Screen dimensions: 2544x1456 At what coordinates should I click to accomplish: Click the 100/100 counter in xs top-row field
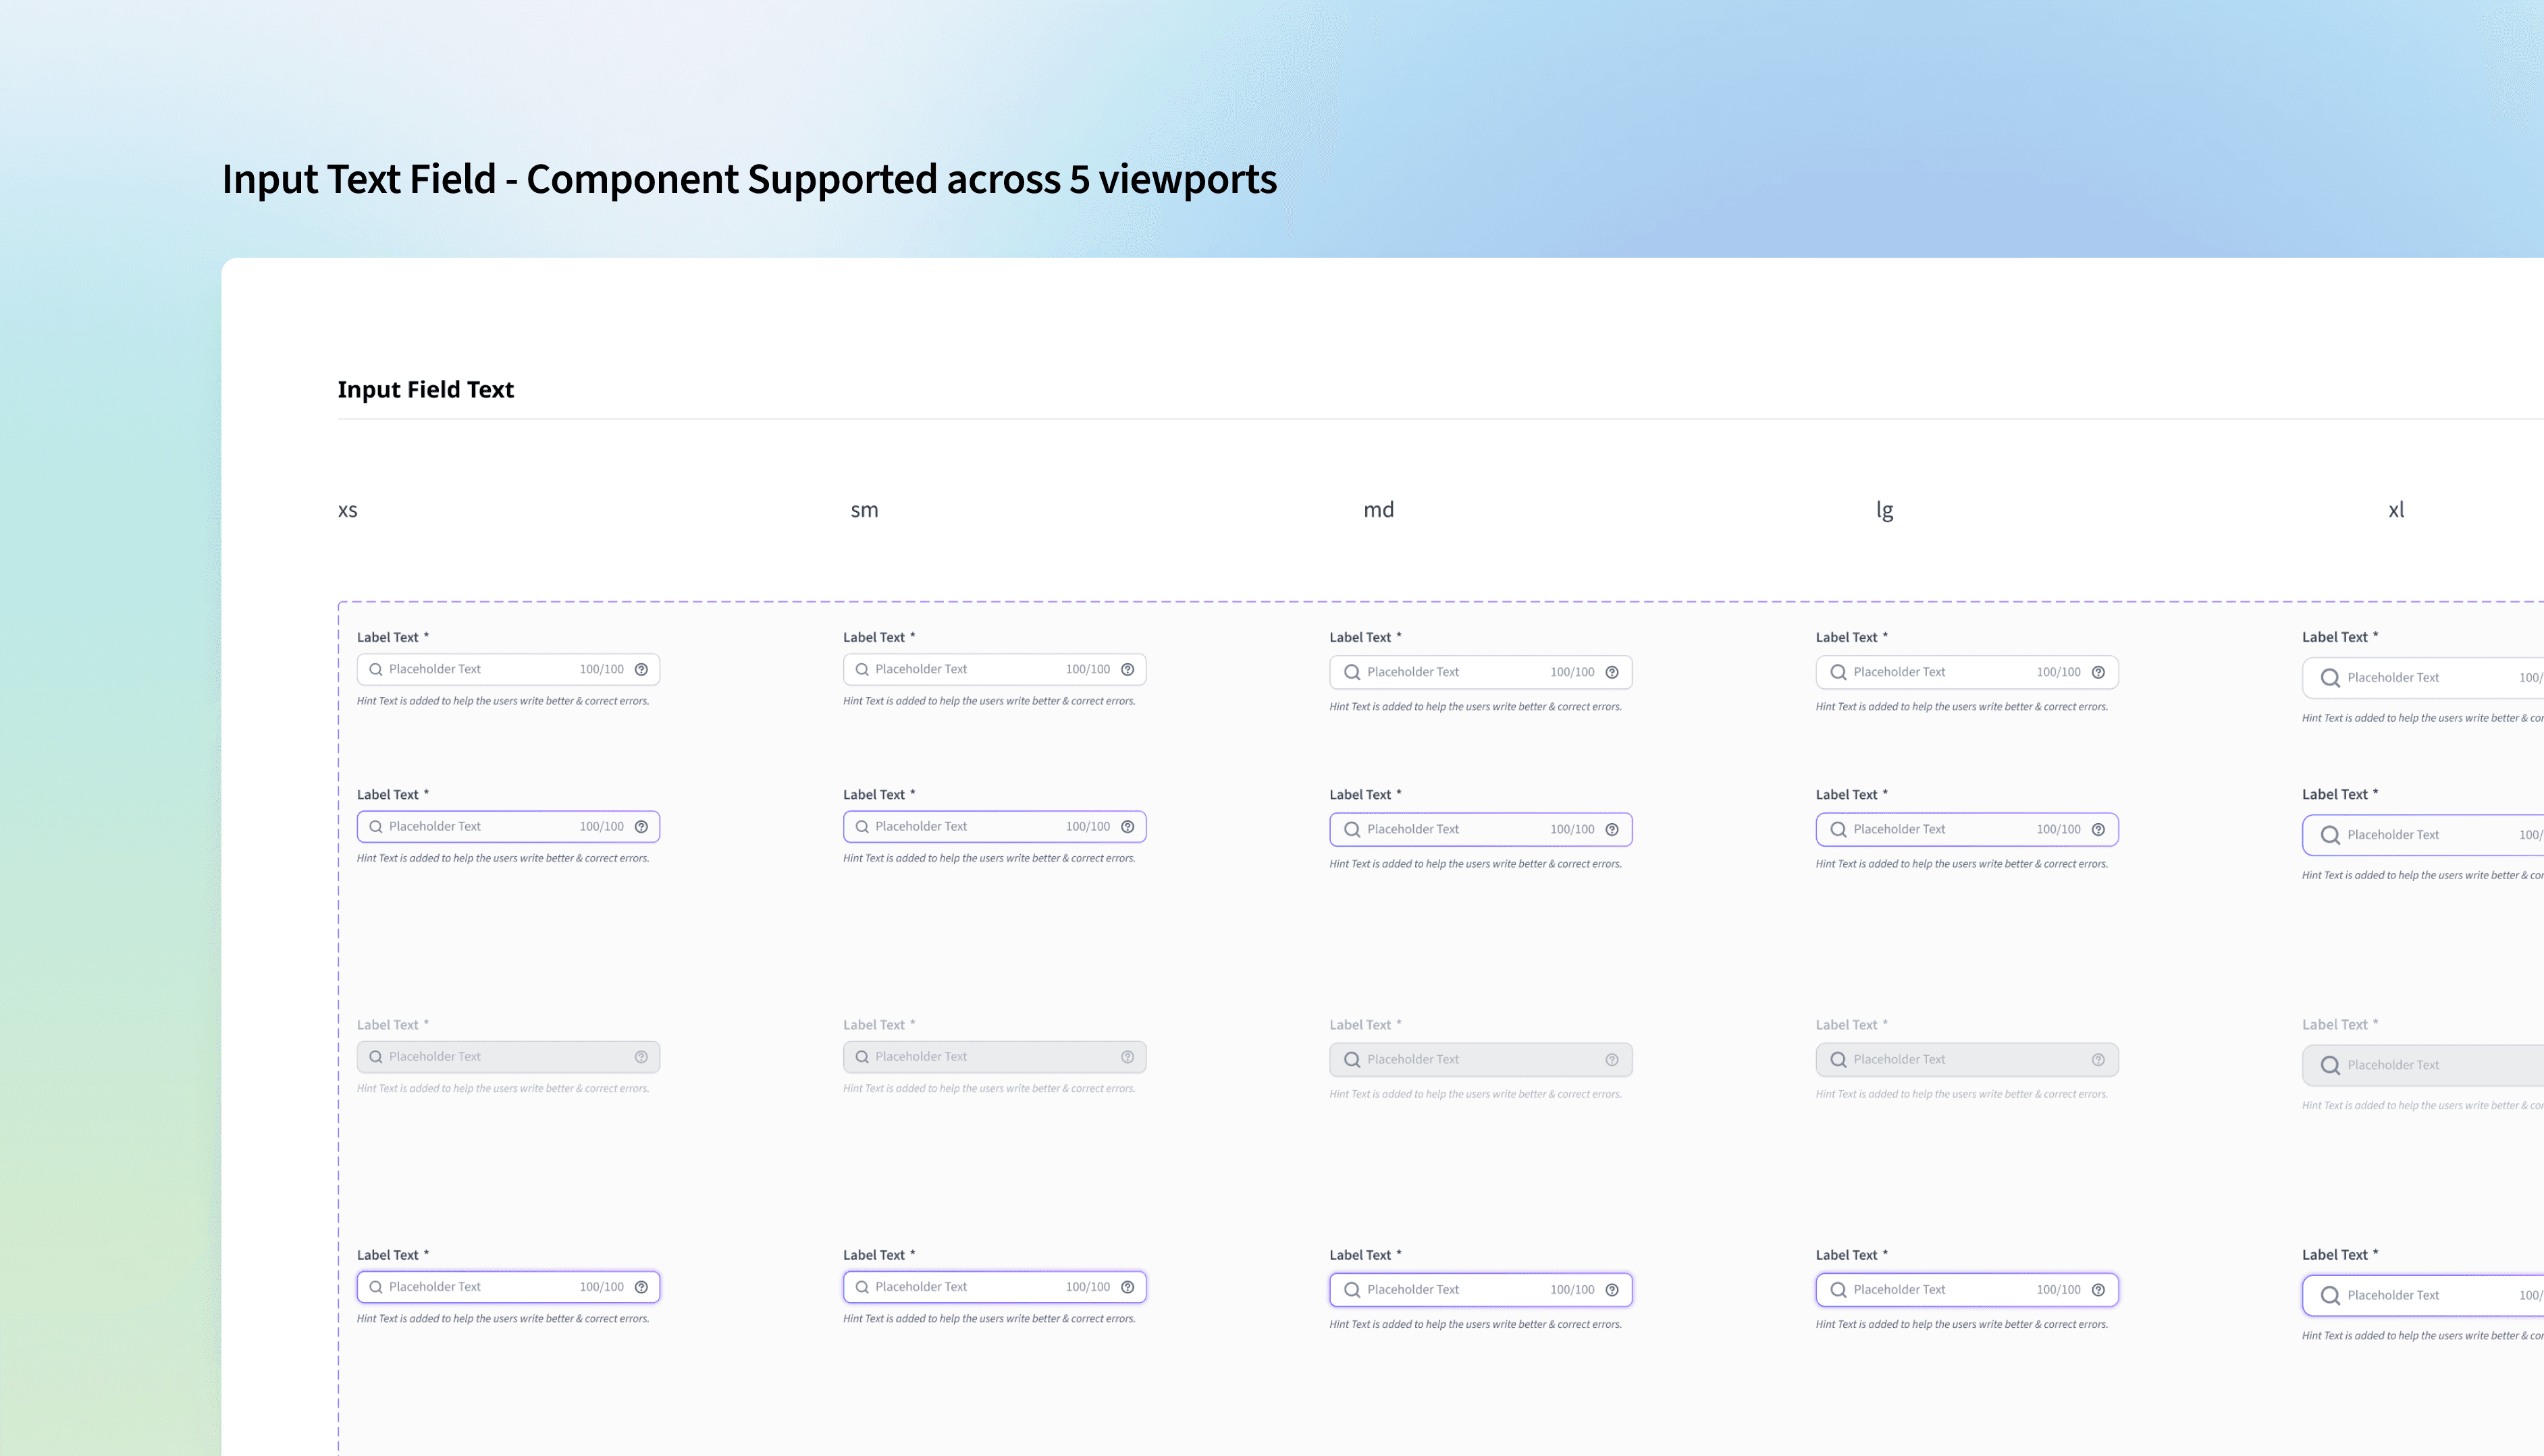click(602, 670)
